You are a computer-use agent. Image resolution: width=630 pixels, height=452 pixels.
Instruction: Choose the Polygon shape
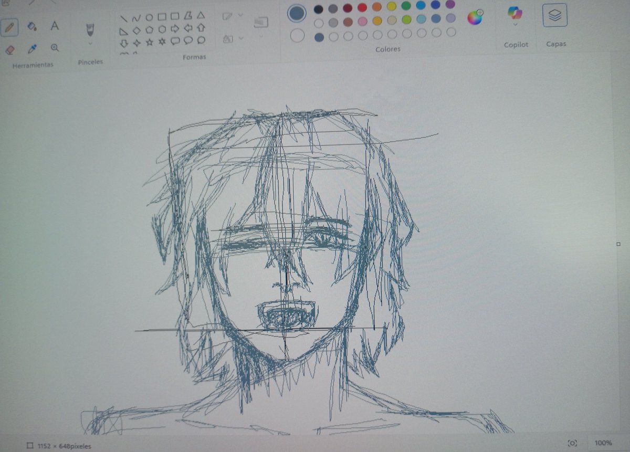pyautogui.click(x=188, y=16)
